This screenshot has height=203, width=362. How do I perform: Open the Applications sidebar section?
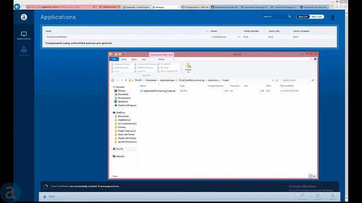24,36
